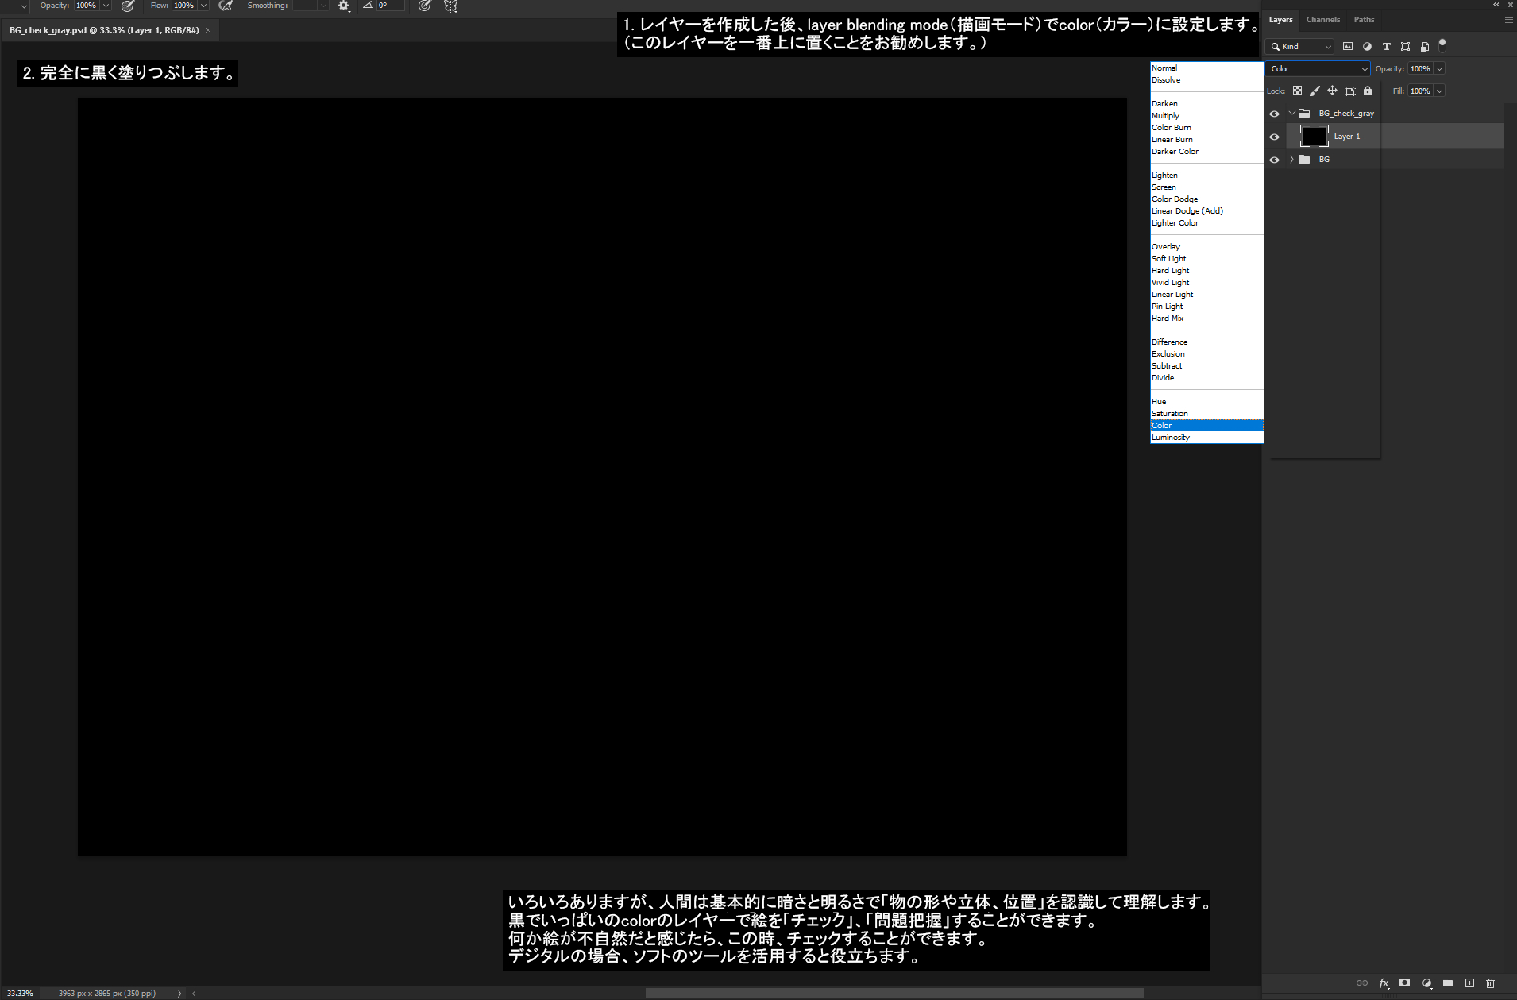Open the fx layer style menu

1384,983
